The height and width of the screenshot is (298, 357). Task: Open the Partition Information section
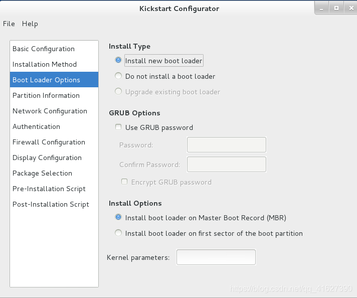tap(54, 95)
